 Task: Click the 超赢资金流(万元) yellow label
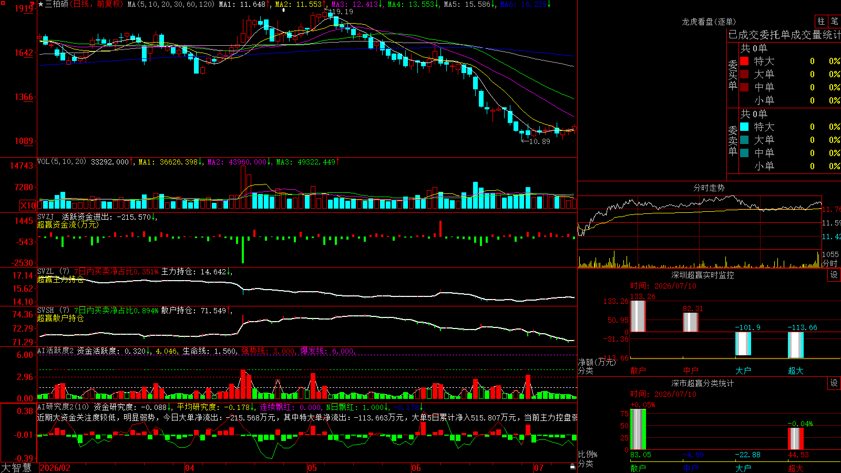pos(68,225)
